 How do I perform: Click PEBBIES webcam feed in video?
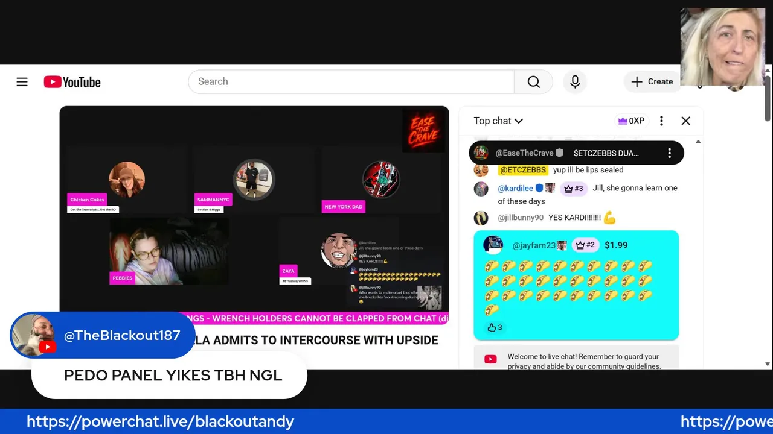point(169,251)
